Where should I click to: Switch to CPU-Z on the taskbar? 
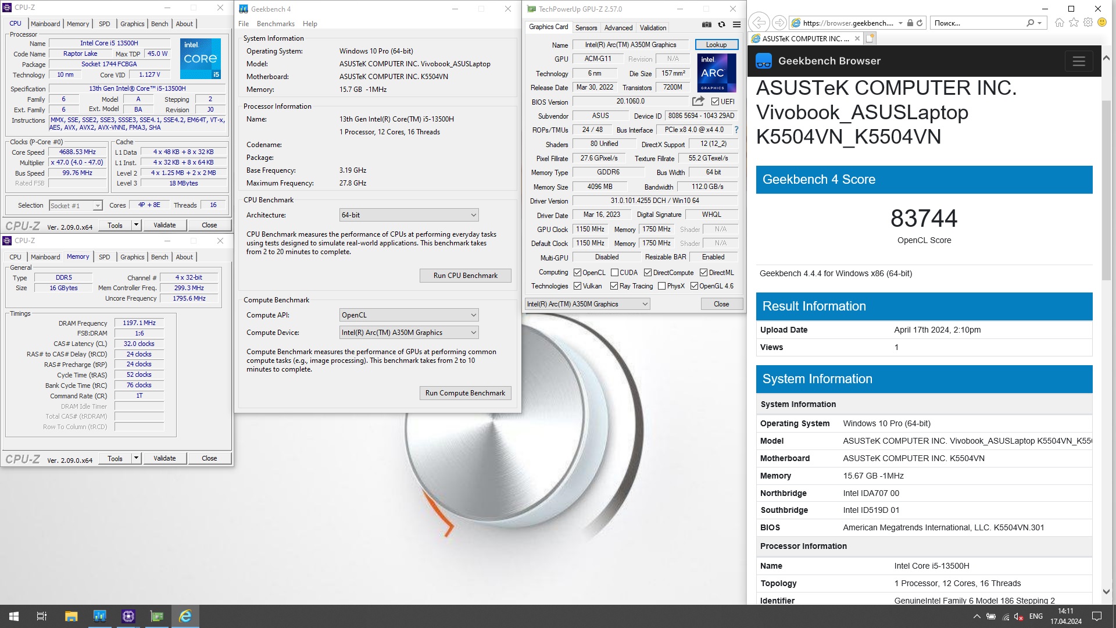pos(128,616)
